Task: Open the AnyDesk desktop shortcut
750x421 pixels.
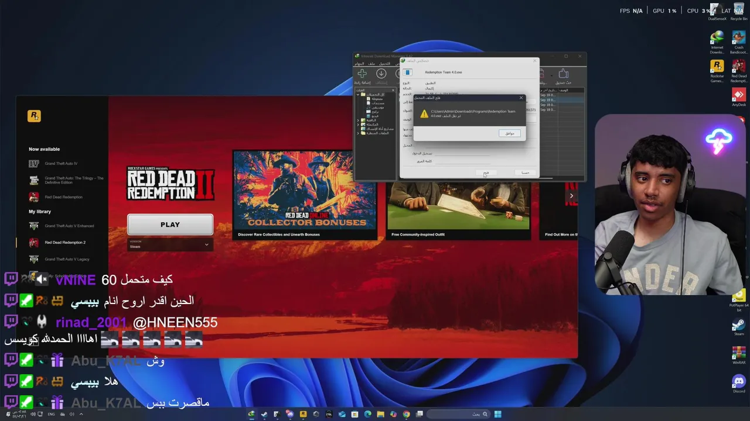Action: (x=739, y=97)
